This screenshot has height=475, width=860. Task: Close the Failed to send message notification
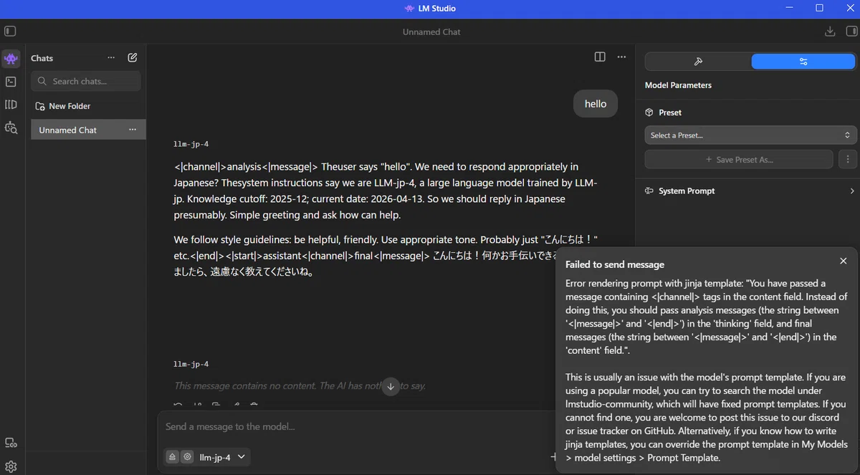coord(844,262)
